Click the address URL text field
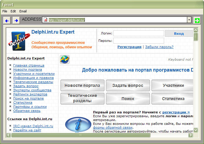Screen dimensions: 204x144 pyautogui.click(x=117, y=20)
